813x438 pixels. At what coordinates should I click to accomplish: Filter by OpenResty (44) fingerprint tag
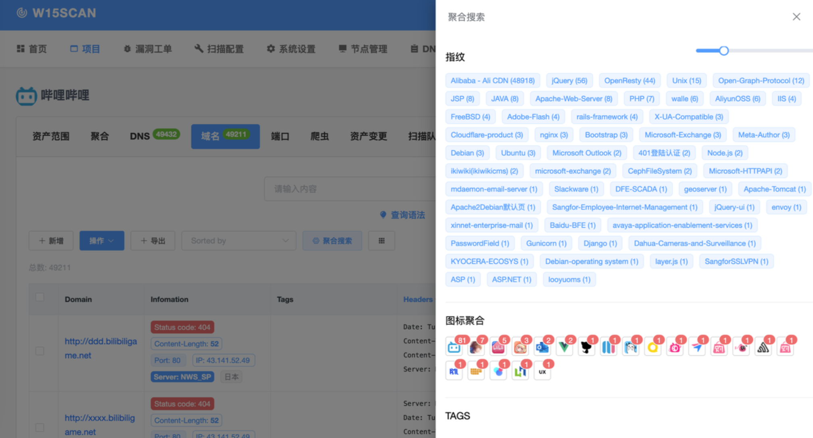[629, 81]
